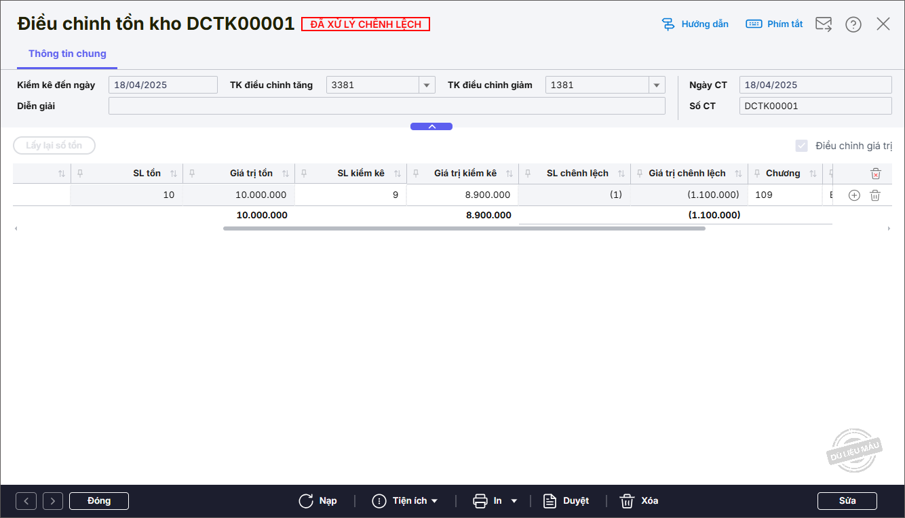Collapse the general info panel chevron

[x=431, y=127]
